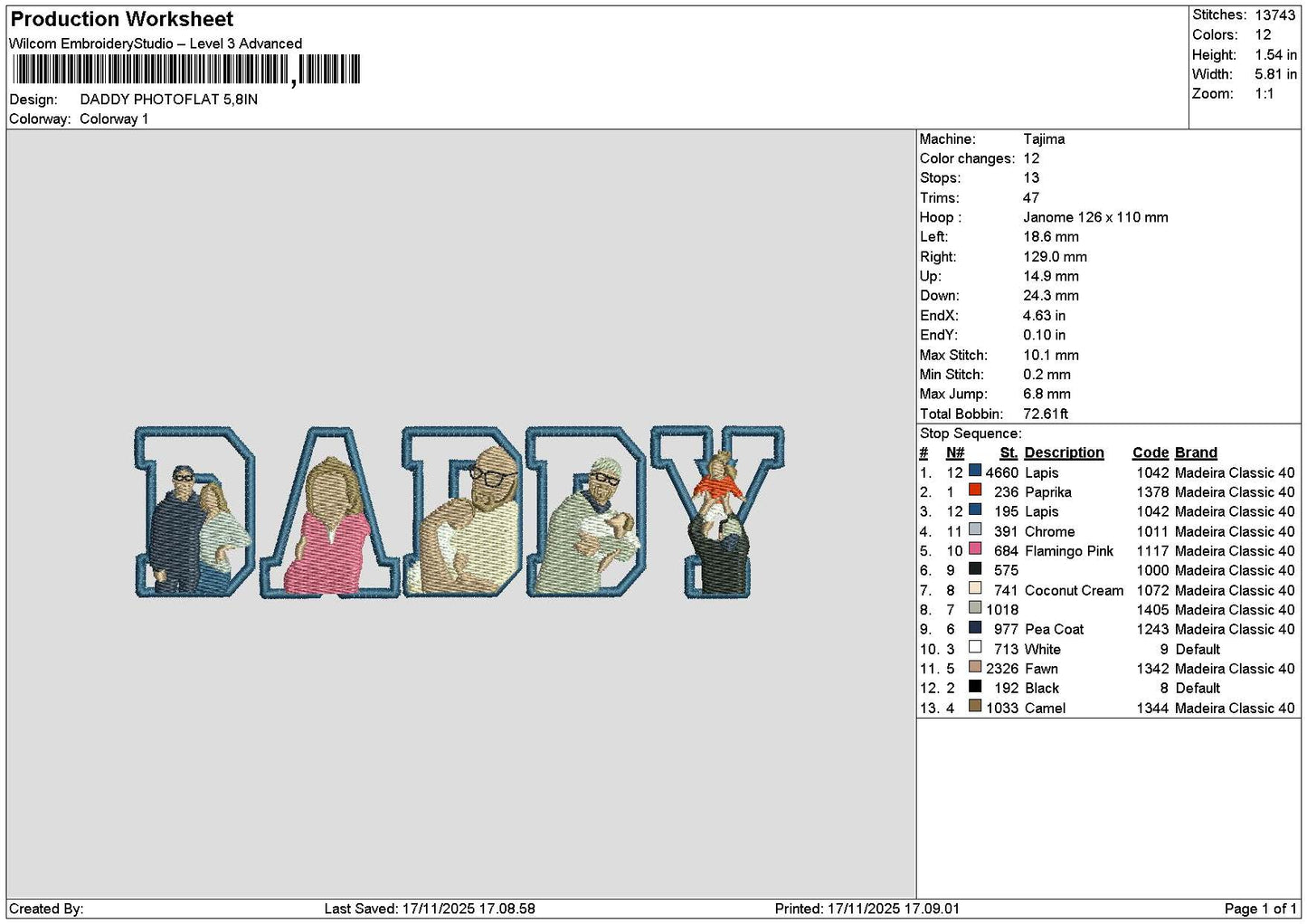This screenshot has width=1307, height=924.
Task: Click the 'N#' column header
Action: 955,452
